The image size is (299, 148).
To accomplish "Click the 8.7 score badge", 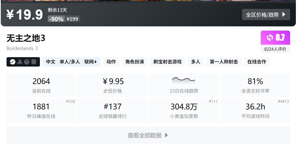I will point(275,38).
